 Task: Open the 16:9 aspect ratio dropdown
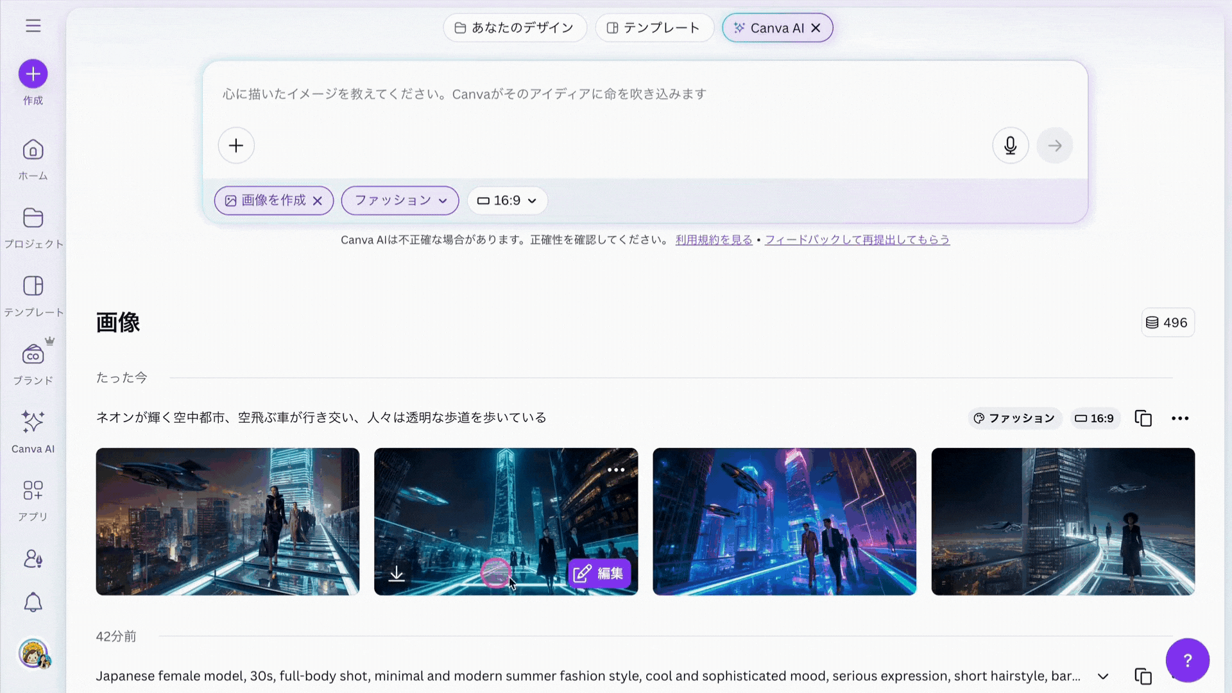point(507,201)
